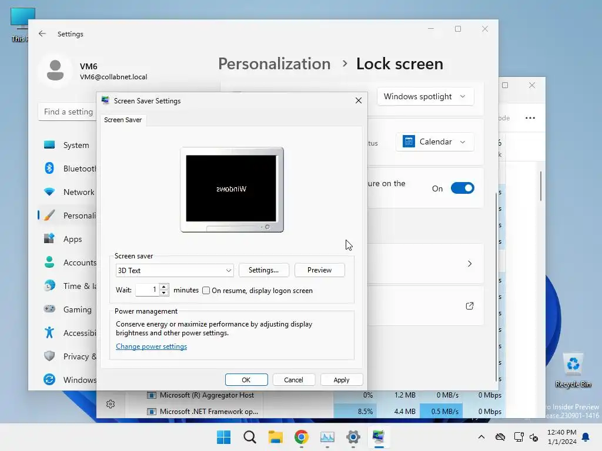Click the screen saver preview monitor
Viewport: 602px width, 451px height.
[x=232, y=190]
